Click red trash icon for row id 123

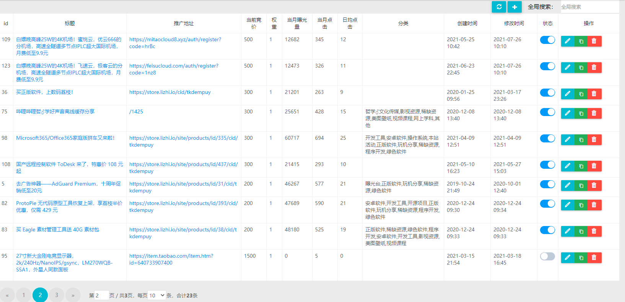point(594,68)
